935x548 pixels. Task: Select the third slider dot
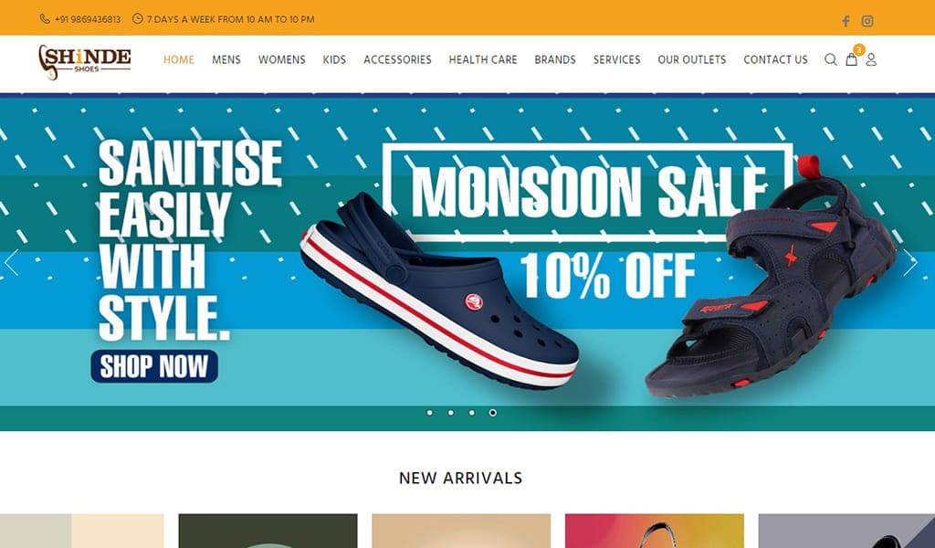click(x=472, y=413)
